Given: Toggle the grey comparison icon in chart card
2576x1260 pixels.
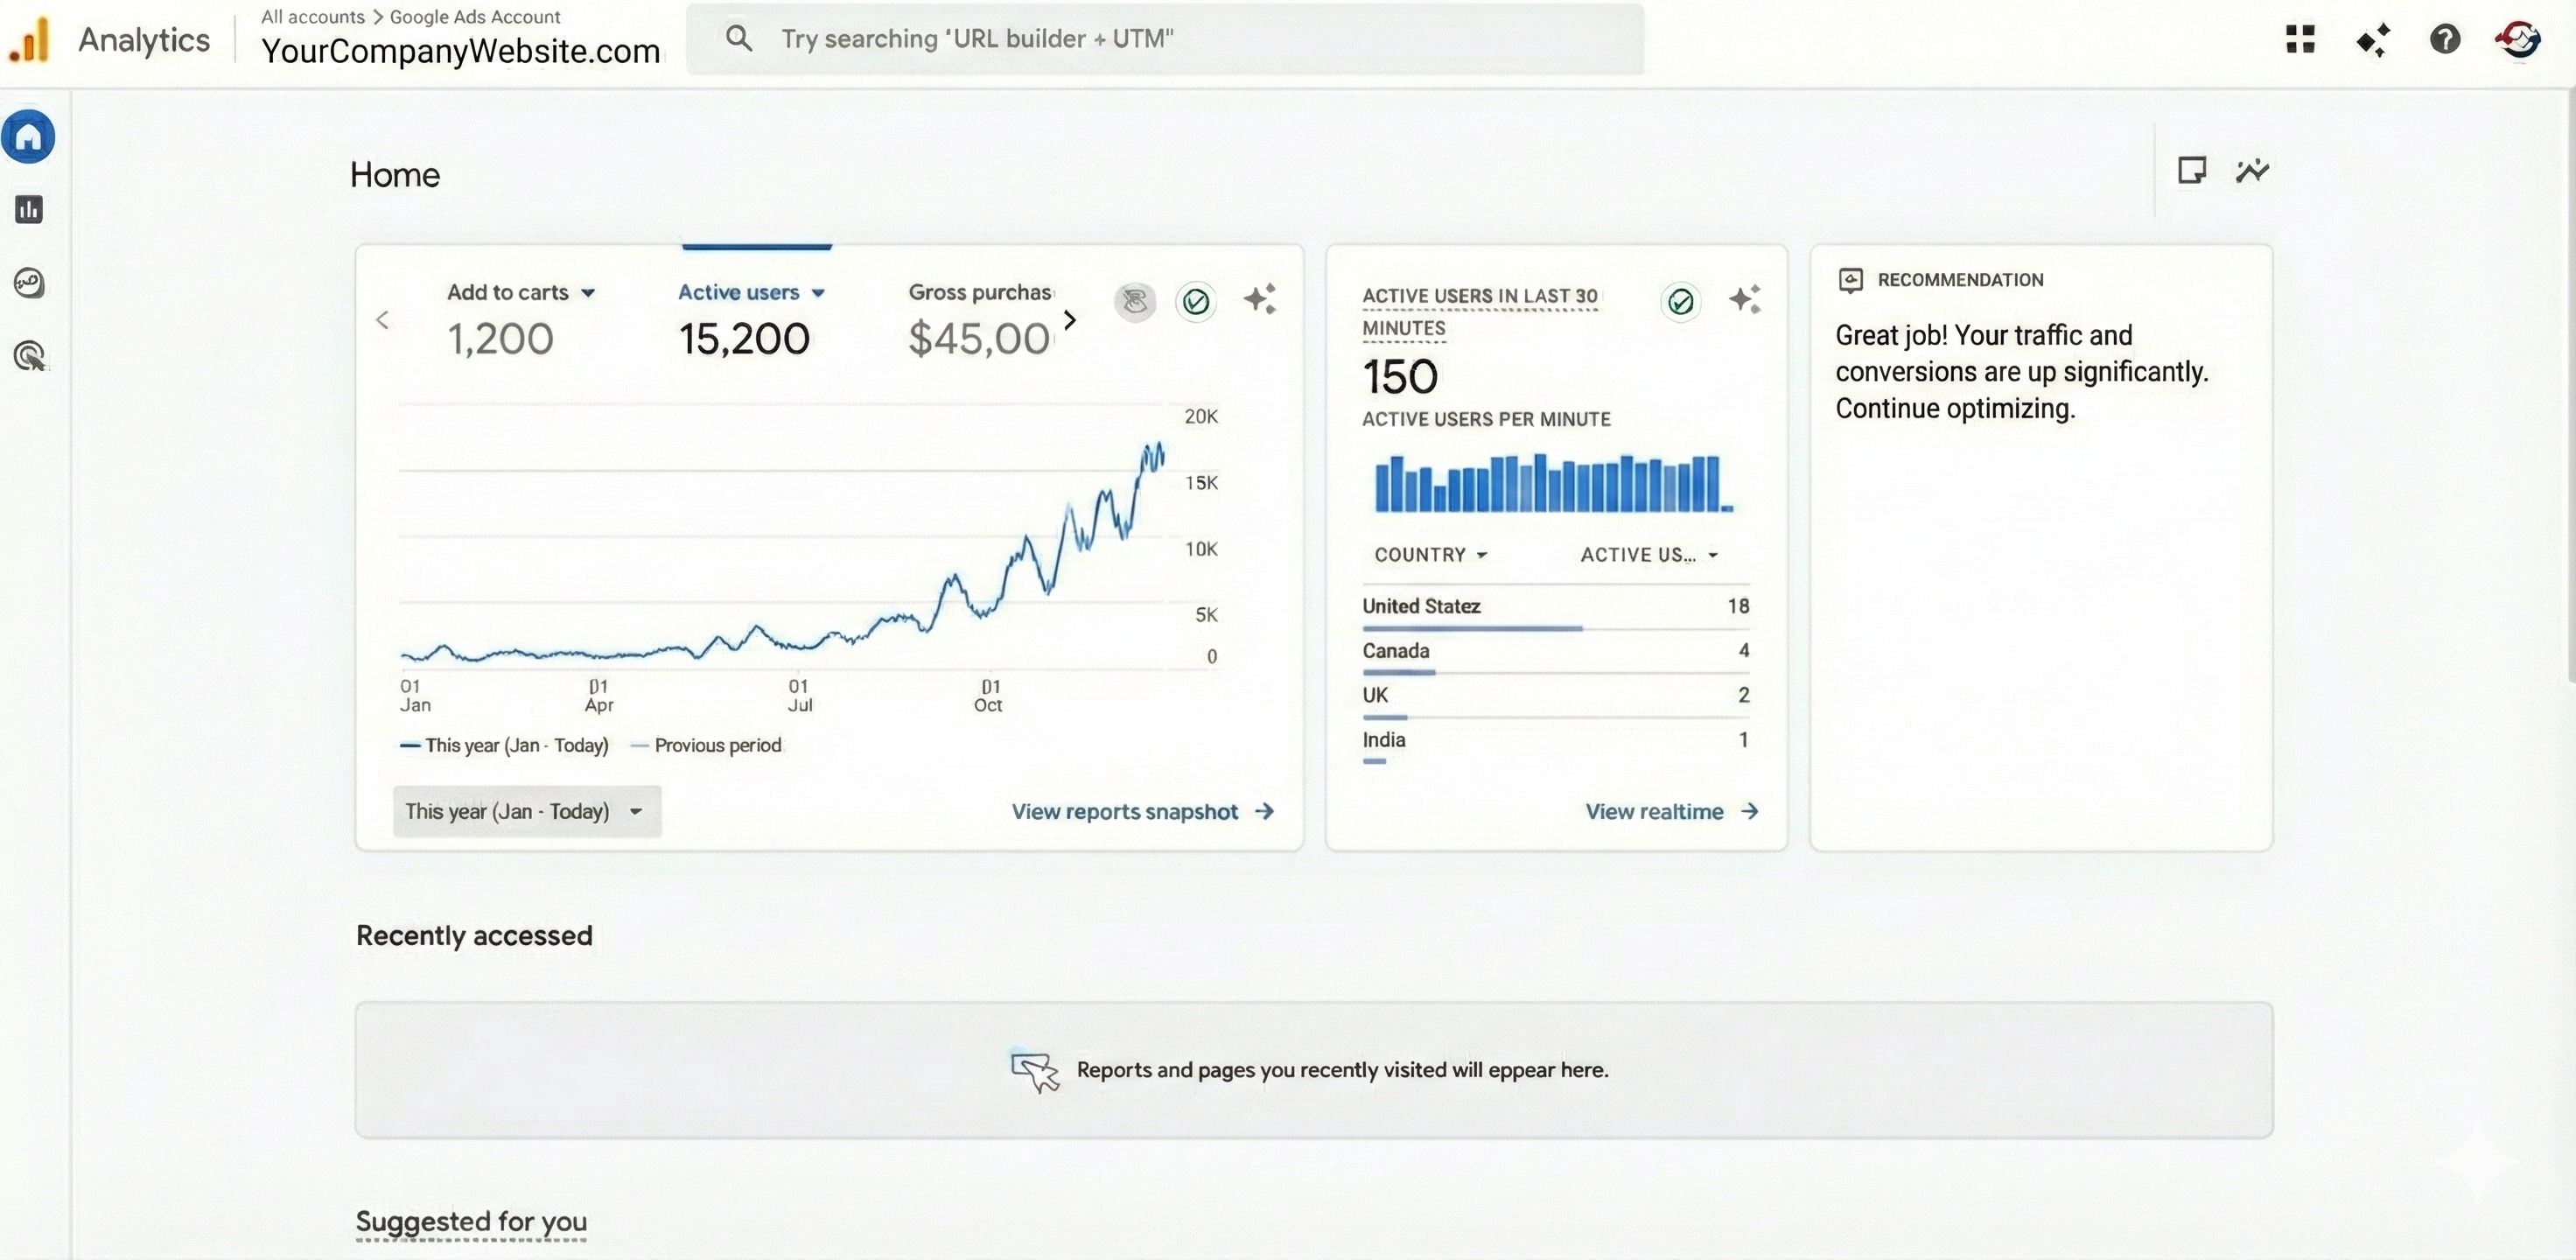Looking at the screenshot, I should point(1135,301).
